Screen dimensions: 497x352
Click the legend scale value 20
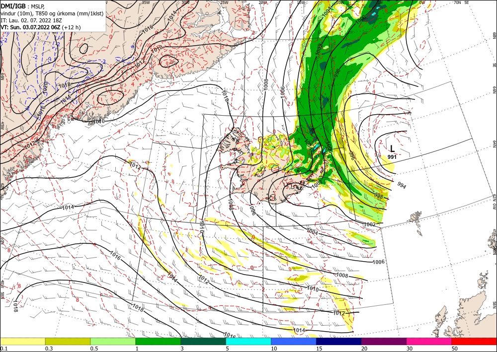tap(364, 349)
